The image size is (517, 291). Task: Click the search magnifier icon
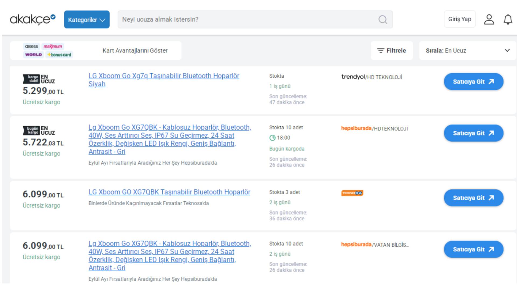coord(383,19)
